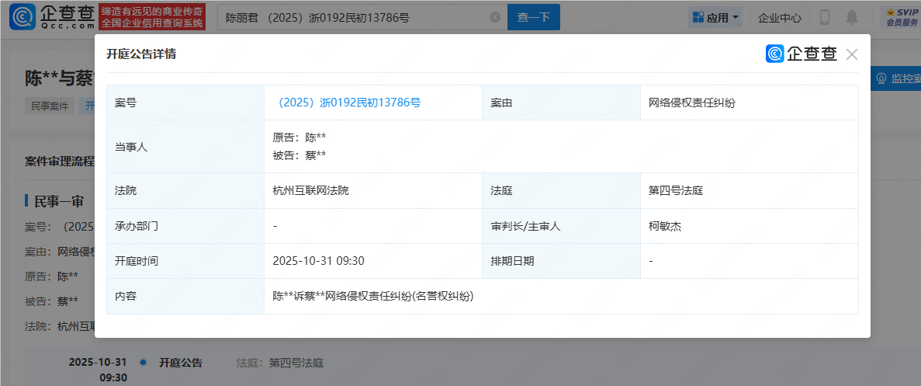This screenshot has width=921, height=386.
Task: Click the red slogan banner beside logo
Action: (x=152, y=16)
